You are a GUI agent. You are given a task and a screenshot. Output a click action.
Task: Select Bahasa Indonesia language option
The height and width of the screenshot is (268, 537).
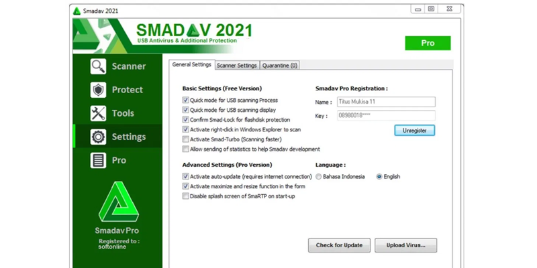coord(319,177)
